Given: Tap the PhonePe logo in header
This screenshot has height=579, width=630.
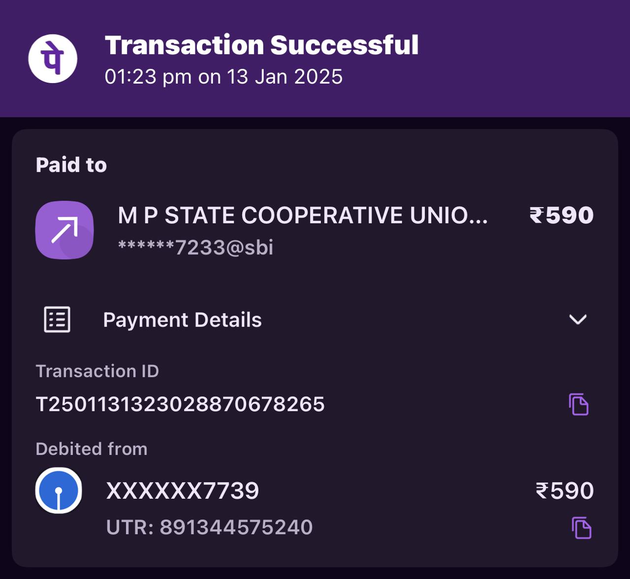Looking at the screenshot, I should 53,59.
